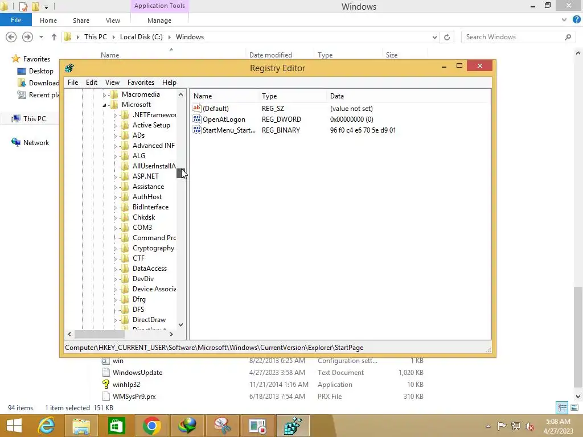
Task: Select Desktop under Favorites in Explorer
Action: (41, 71)
